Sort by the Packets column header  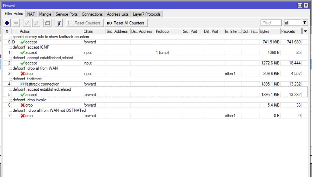pos(291,31)
